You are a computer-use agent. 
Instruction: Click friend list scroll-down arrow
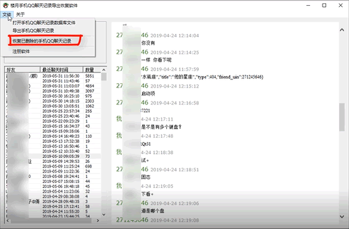104,215
